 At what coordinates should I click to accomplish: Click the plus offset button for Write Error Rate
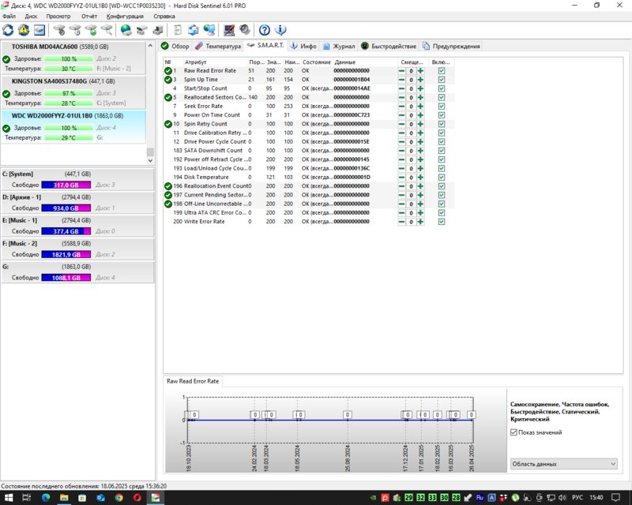pos(420,222)
